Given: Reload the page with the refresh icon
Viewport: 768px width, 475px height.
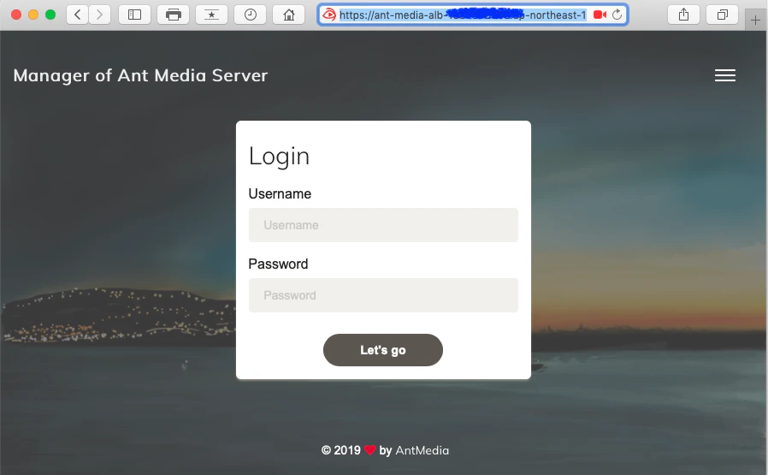Looking at the screenshot, I should tap(617, 15).
